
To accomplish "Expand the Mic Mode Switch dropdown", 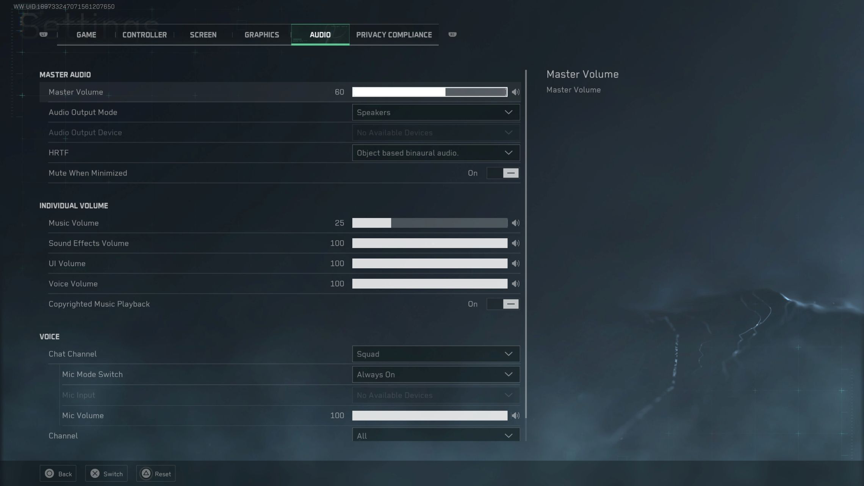I will (436, 375).
